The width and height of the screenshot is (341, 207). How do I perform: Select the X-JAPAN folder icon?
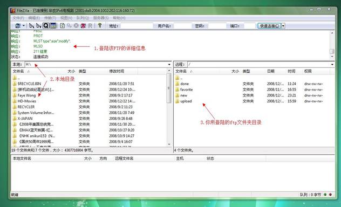15,119
